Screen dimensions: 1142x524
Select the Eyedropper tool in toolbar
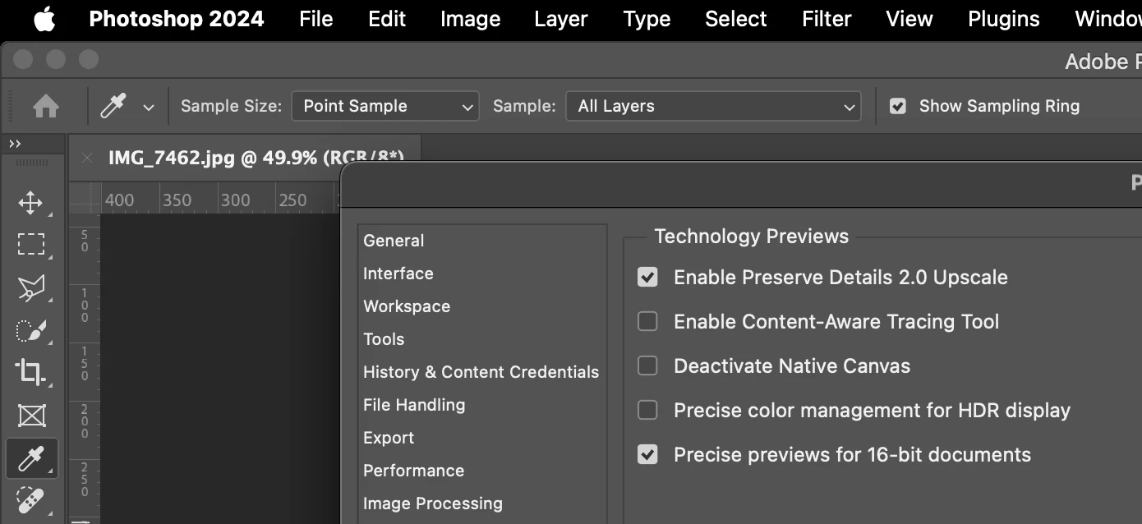tap(31, 458)
